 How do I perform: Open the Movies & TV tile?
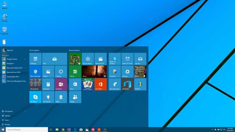[x=100, y=59]
